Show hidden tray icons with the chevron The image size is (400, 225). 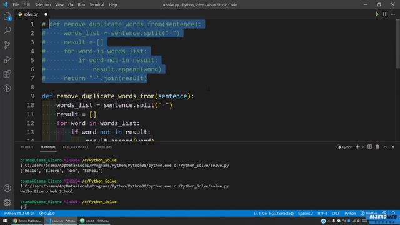tap(329, 221)
